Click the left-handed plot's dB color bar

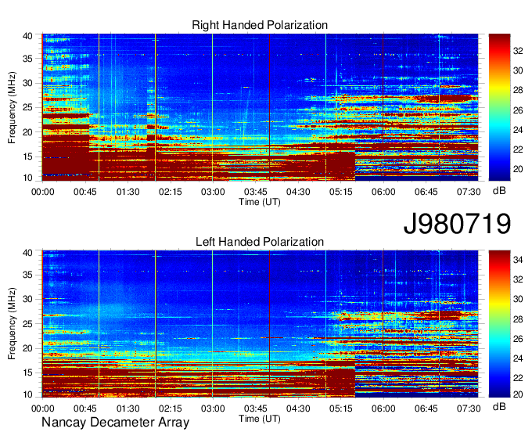coord(499,324)
